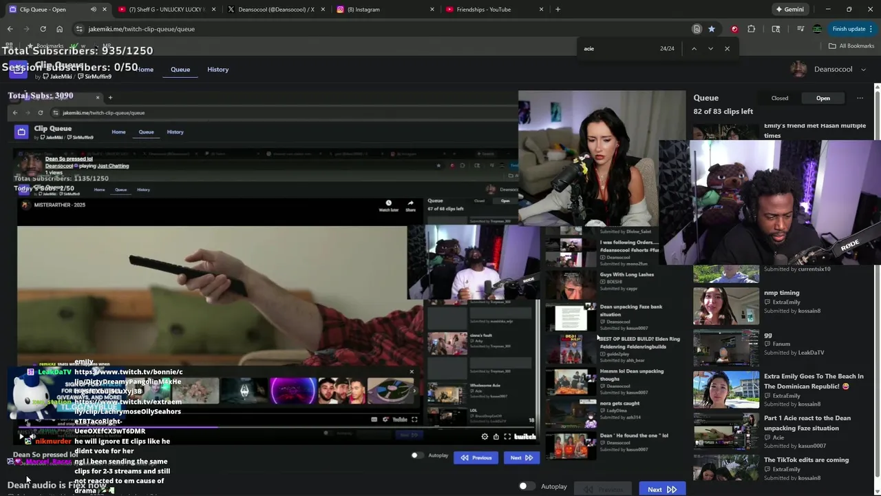Expand the Deansocool account dropdown

click(863, 69)
